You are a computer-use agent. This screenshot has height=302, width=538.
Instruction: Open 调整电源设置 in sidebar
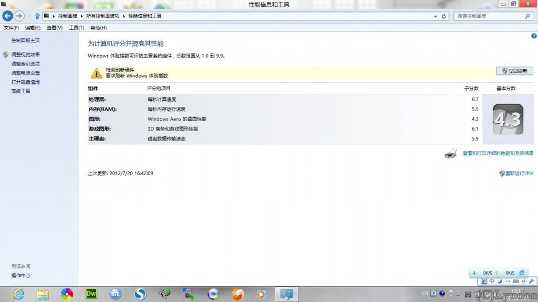click(25, 73)
